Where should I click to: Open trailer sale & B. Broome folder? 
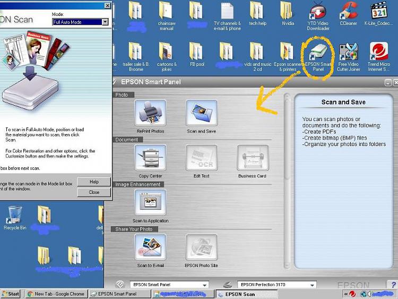136,57
